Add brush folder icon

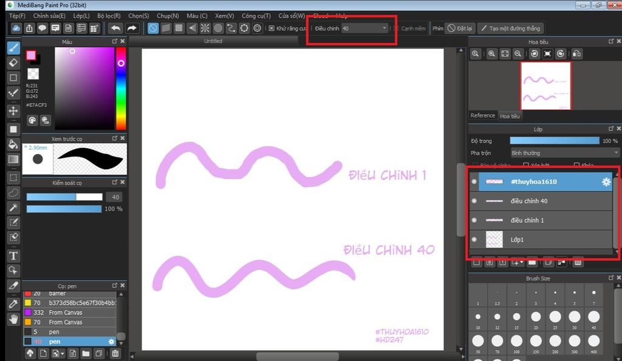point(86,353)
